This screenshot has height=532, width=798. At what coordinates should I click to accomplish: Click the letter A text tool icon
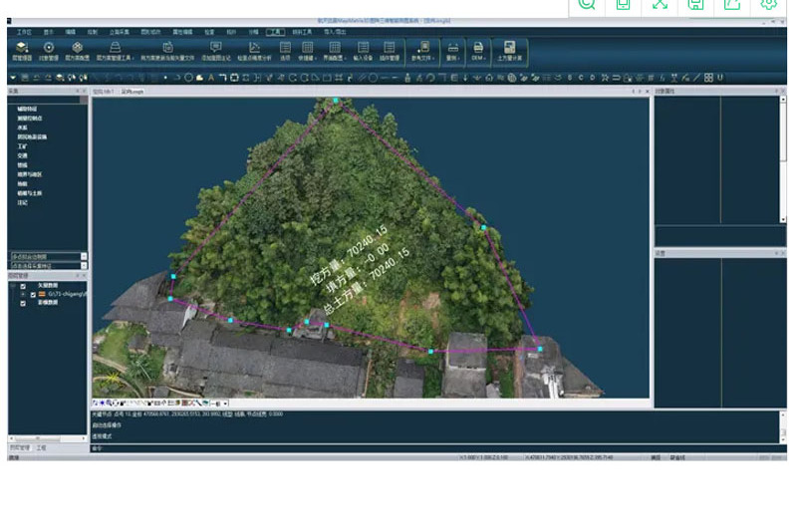click(x=211, y=78)
